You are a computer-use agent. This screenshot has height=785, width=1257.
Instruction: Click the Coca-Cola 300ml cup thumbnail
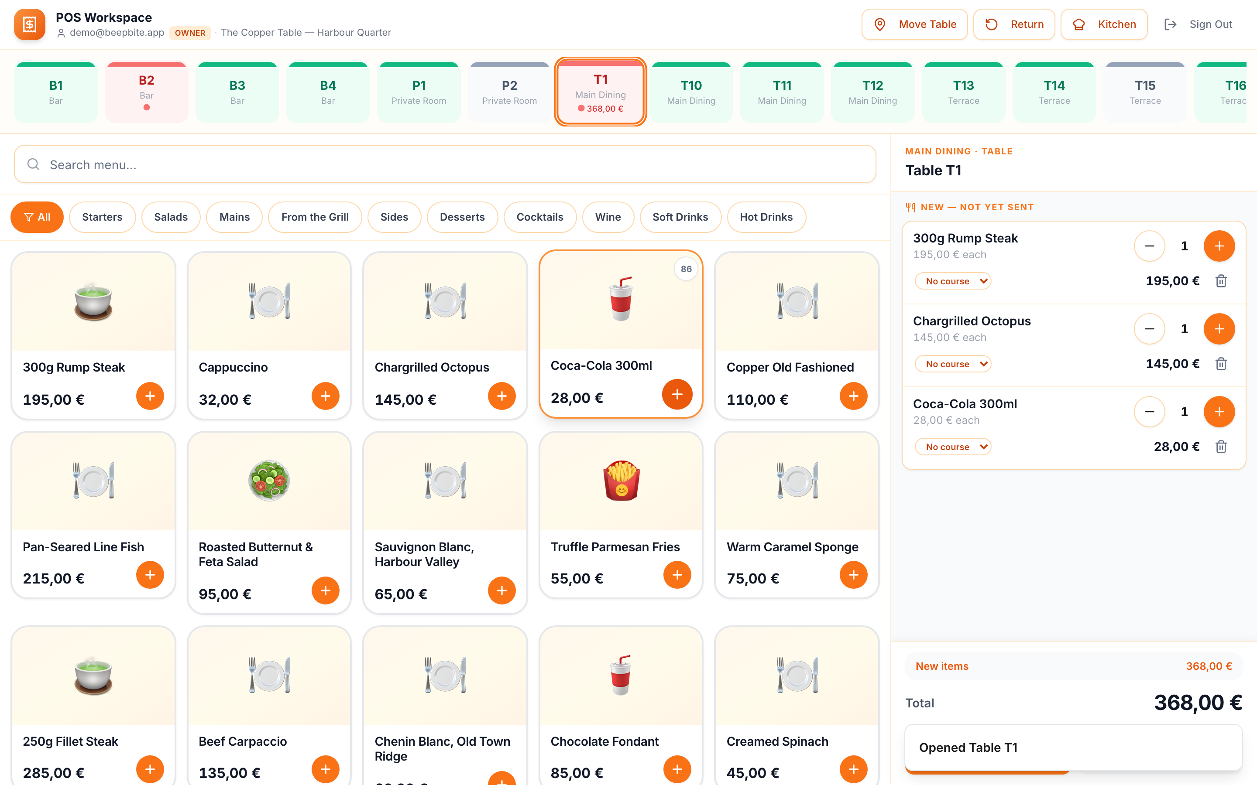[x=621, y=299]
